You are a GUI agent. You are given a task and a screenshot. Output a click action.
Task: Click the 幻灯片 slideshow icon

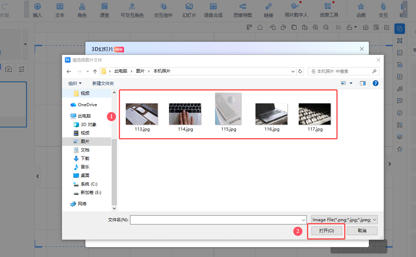pyautogui.click(x=189, y=10)
